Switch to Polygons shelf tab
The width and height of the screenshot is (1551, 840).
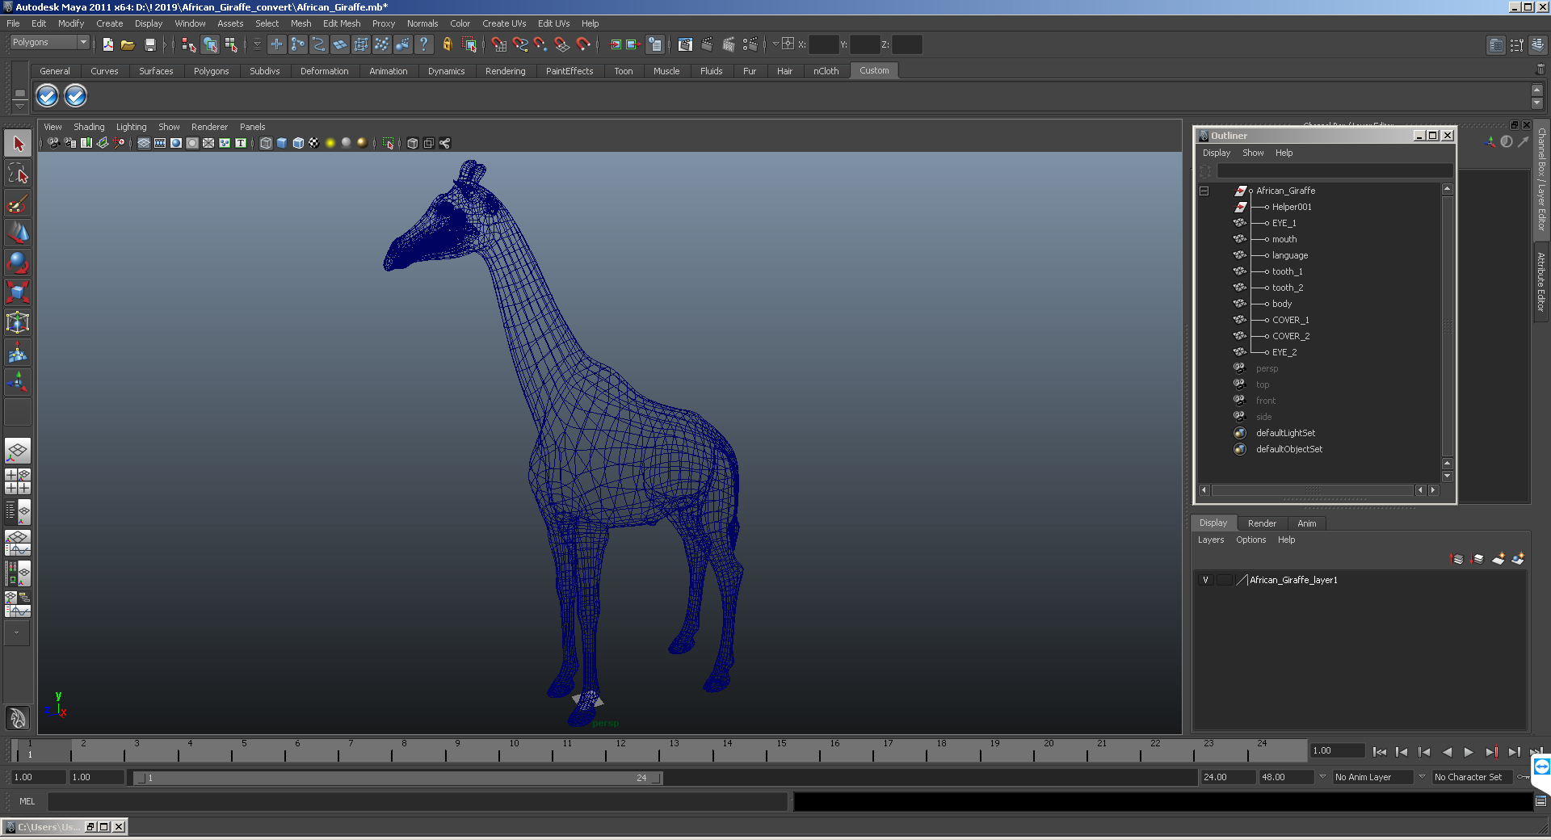pyautogui.click(x=211, y=71)
